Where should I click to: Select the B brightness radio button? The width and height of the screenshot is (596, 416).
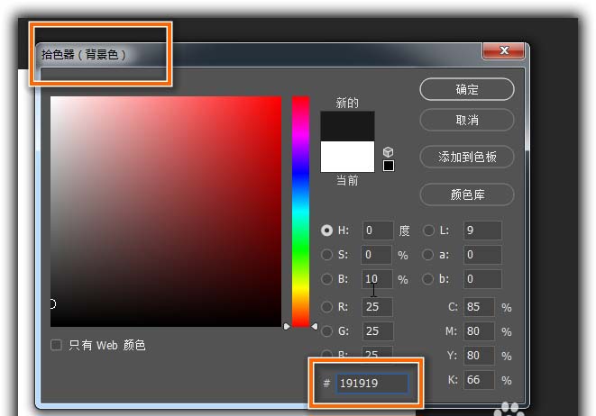tap(327, 279)
